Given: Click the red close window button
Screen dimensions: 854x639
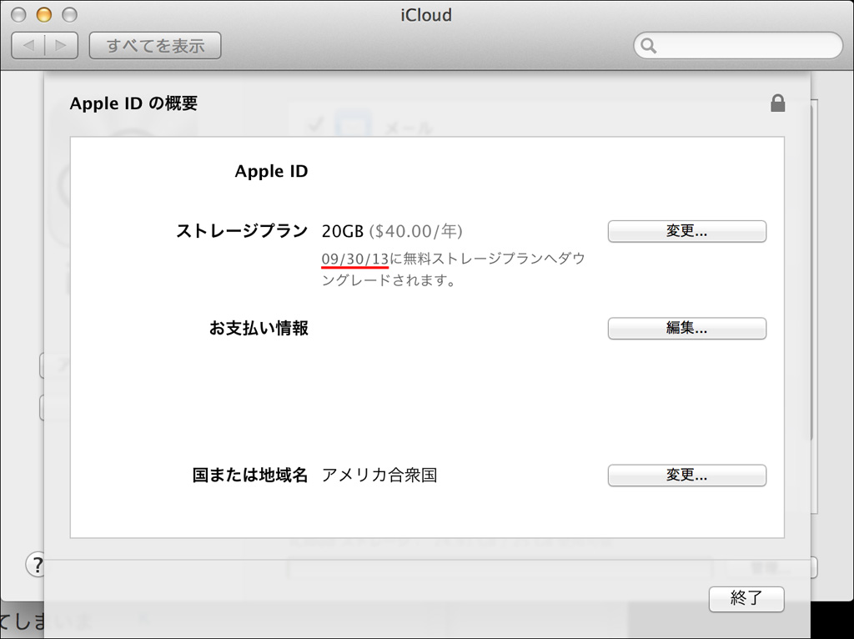Looking at the screenshot, I should pos(18,15).
